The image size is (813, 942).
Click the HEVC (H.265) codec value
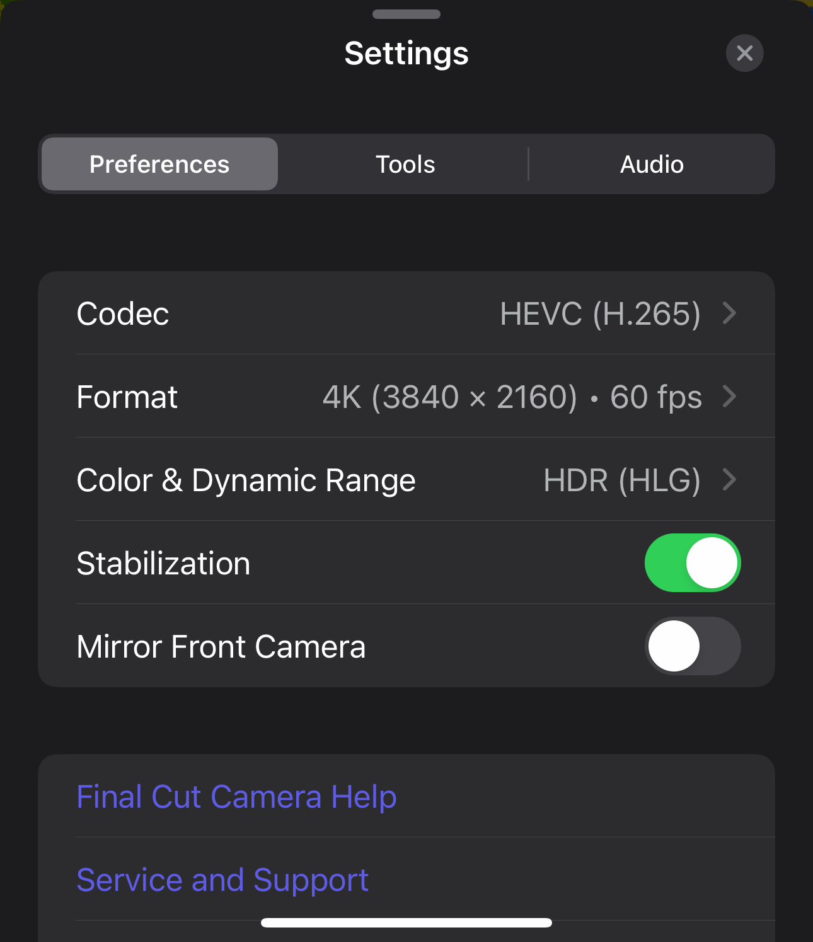click(600, 313)
